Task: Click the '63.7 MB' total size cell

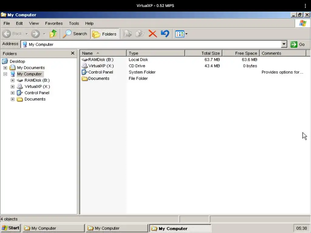Action: (x=212, y=60)
